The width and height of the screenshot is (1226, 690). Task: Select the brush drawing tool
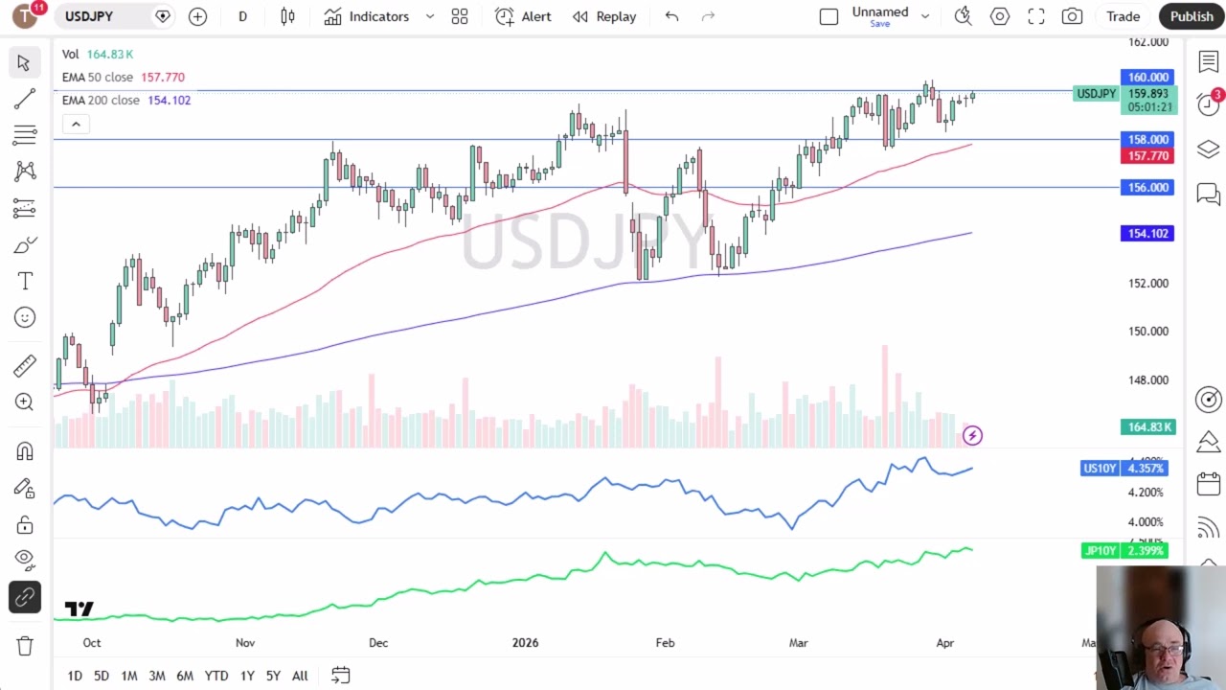coord(24,244)
